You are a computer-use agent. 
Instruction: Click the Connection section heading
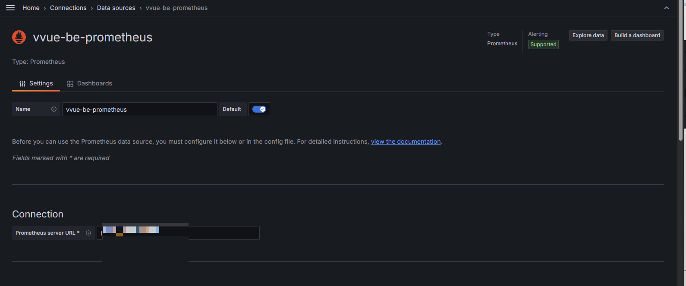point(38,214)
